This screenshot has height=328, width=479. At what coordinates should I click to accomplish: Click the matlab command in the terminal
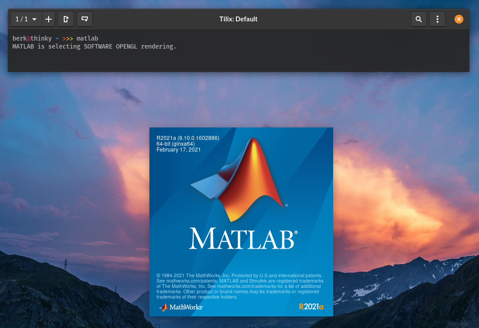coord(87,38)
